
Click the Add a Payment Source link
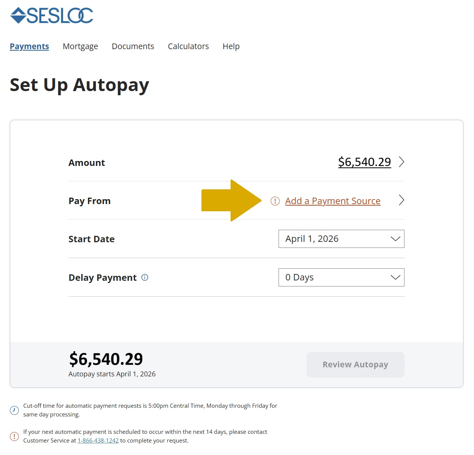(332, 201)
